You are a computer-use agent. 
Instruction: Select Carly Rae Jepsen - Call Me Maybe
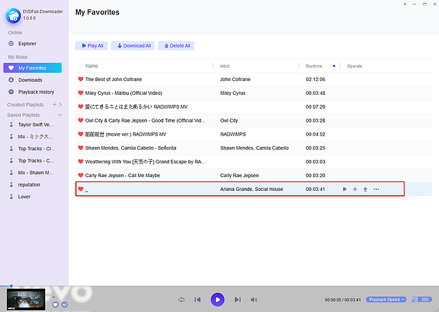pyautogui.click(x=123, y=176)
